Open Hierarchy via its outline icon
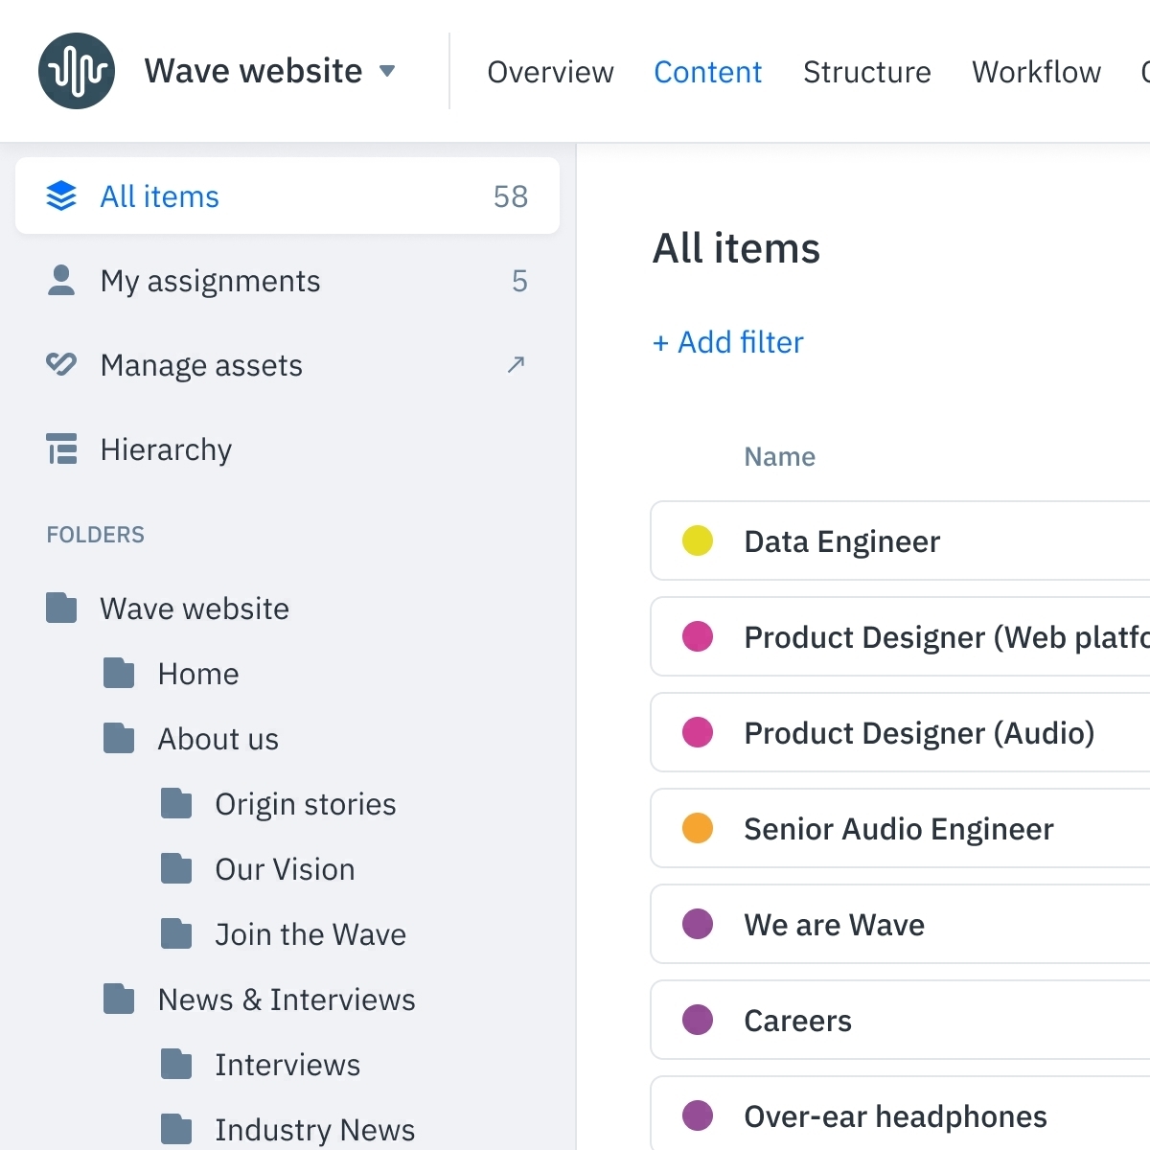Screen dimensions: 1150x1150 point(60,448)
